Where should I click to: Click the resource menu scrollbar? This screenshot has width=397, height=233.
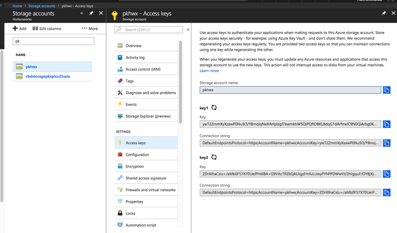180,82
